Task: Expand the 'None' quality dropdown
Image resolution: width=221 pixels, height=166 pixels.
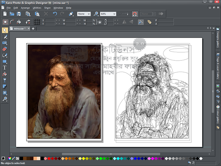Action: click(x=88, y=14)
